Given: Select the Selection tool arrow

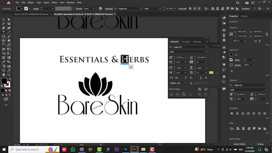Looking at the screenshot, I should 4,20.
